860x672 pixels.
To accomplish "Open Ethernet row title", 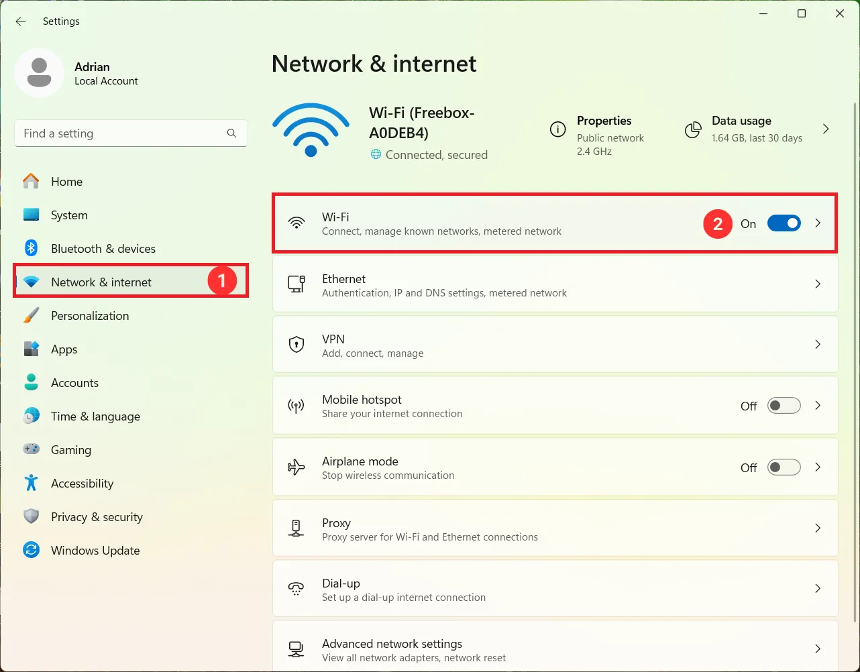I will click(x=343, y=279).
